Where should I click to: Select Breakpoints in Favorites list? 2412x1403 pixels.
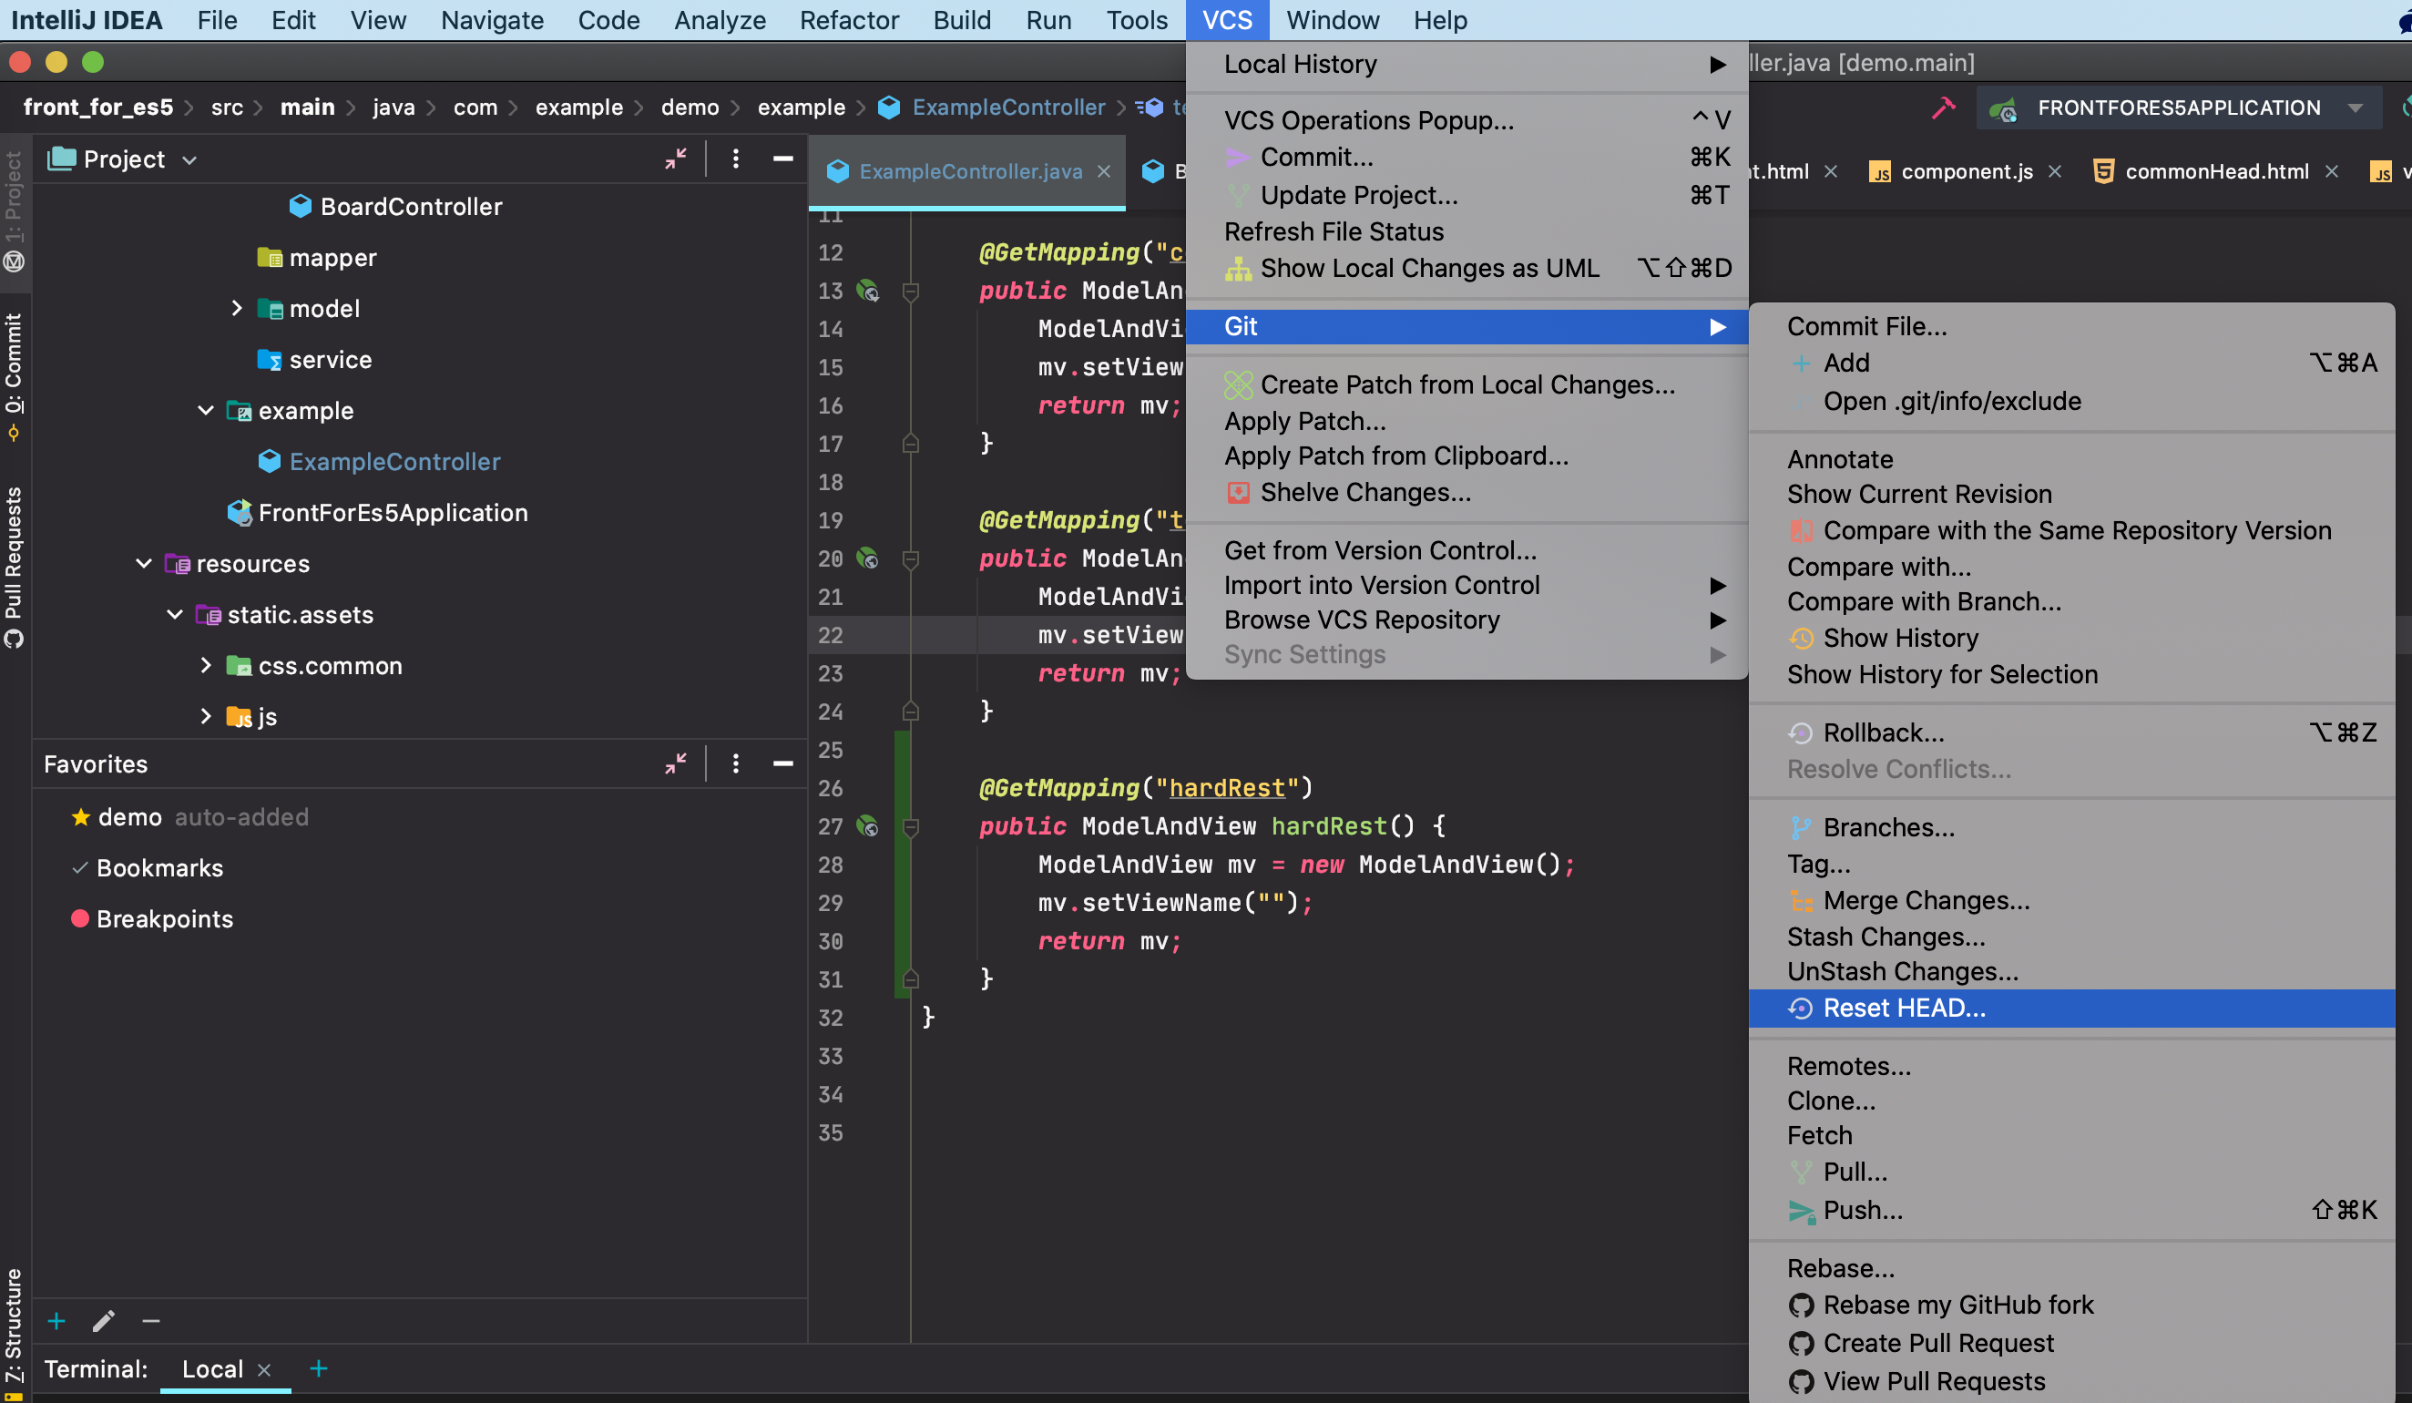click(164, 918)
